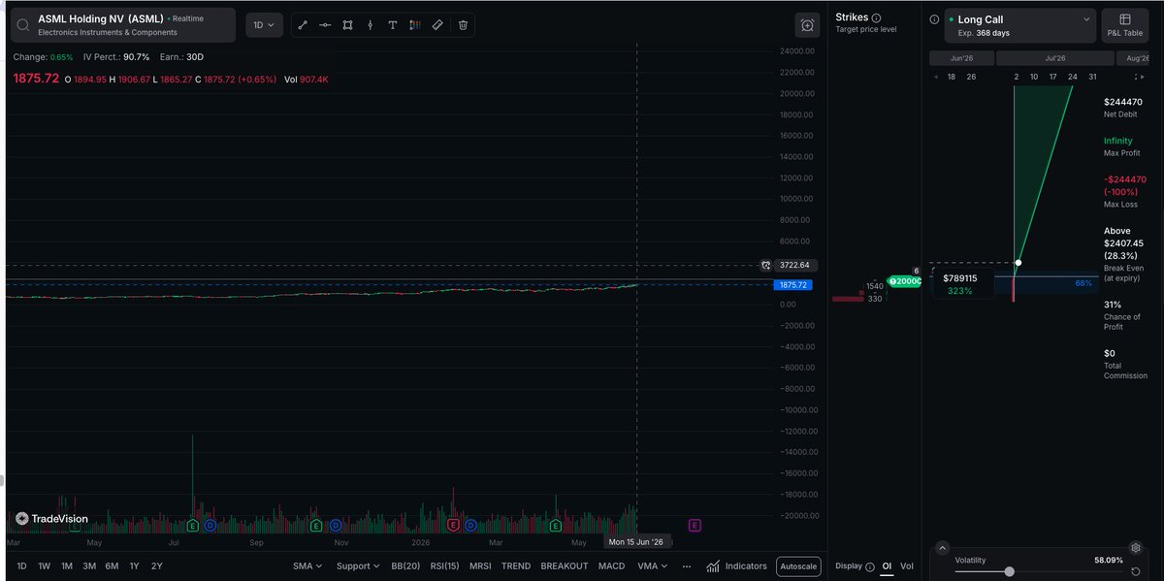Open the colored volume profile tool
1164x581 pixels.
click(x=415, y=25)
